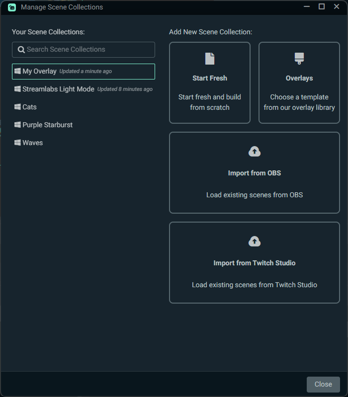Click 'Load existing scenes from OBS' text
The height and width of the screenshot is (397, 348).
coord(255,195)
